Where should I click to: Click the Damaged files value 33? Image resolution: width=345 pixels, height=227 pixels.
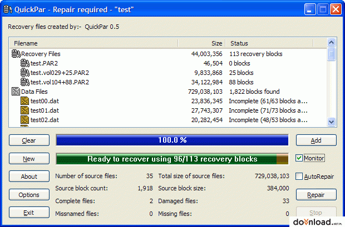[x=286, y=201]
